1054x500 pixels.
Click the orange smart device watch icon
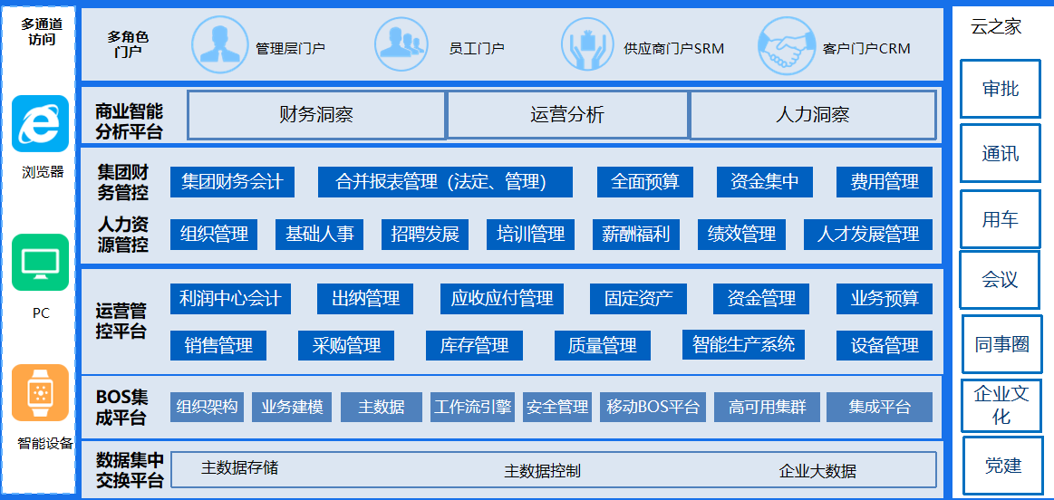coord(40,392)
